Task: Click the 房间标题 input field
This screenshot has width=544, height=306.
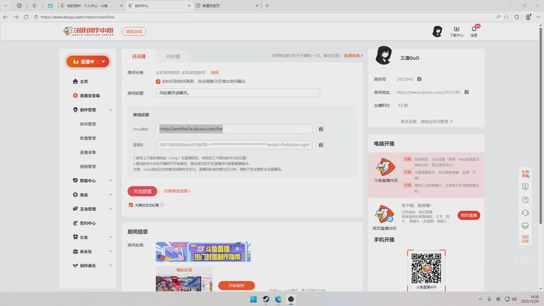Action: coord(237,93)
